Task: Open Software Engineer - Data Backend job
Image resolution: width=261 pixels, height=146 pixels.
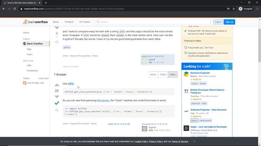Action: 208,110
